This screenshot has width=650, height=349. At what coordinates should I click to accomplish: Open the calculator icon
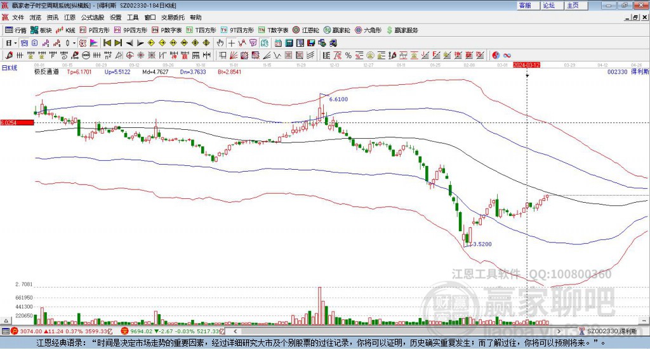click(x=289, y=43)
